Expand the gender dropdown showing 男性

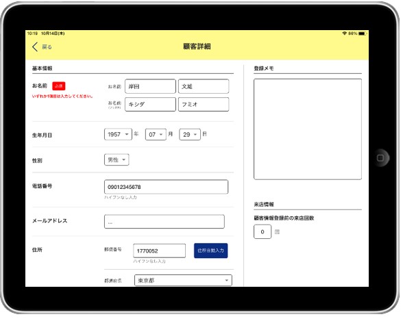click(x=117, y=160)
